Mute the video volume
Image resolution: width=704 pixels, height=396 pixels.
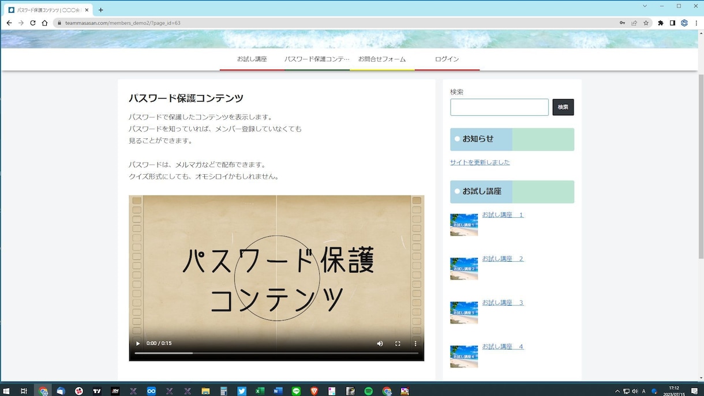[x=380, y=344]
